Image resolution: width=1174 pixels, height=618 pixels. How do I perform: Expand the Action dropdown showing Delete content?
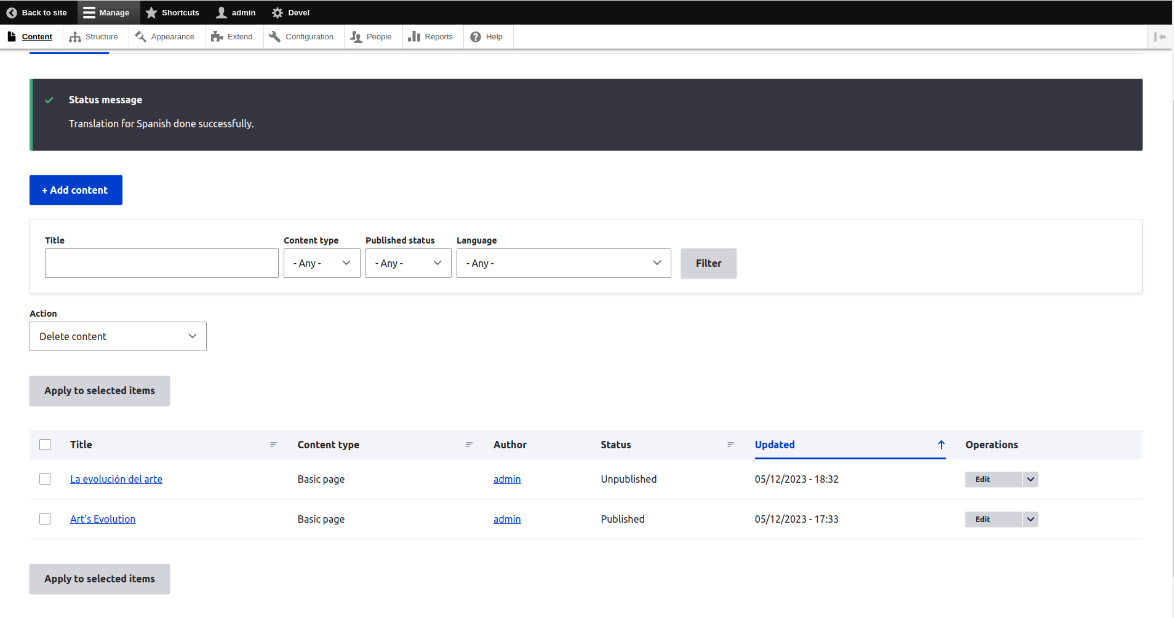coord(118,336)
